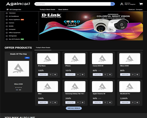
Task: Open Nikon D300 title in Deals Of The Day
Action: pyautogui.click(x=19, y=84)
